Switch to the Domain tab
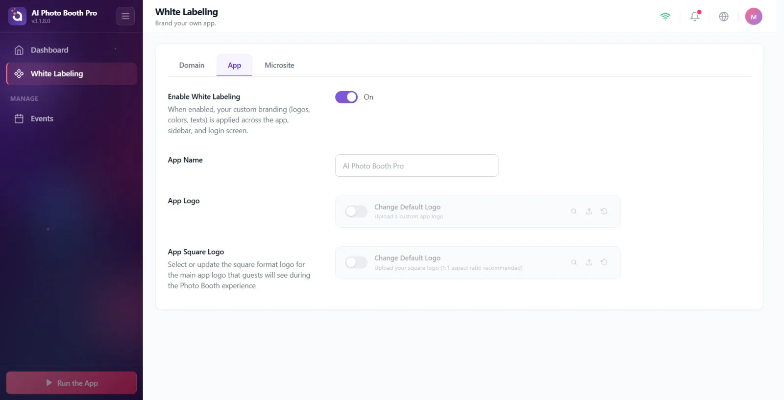The height and width of the screenshot is (400, 784). 192,65
